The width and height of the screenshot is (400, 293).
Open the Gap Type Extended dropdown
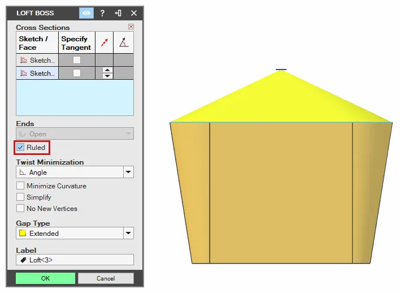point(75,233)
